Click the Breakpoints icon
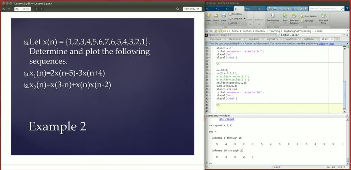Viewport: 351px width, 170px height. [273, 15]
